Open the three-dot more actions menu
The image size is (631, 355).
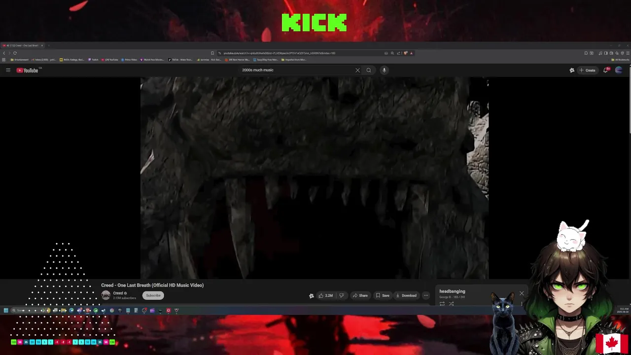point(426,295)
